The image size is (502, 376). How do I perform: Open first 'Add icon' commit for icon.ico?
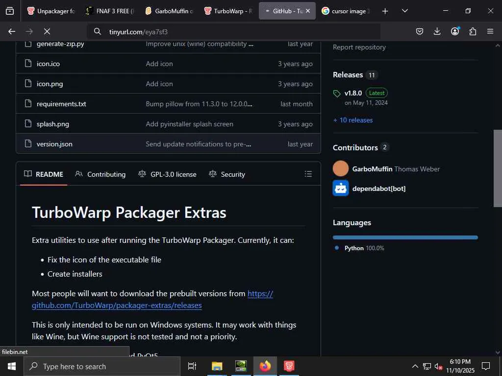coord(159,64)
